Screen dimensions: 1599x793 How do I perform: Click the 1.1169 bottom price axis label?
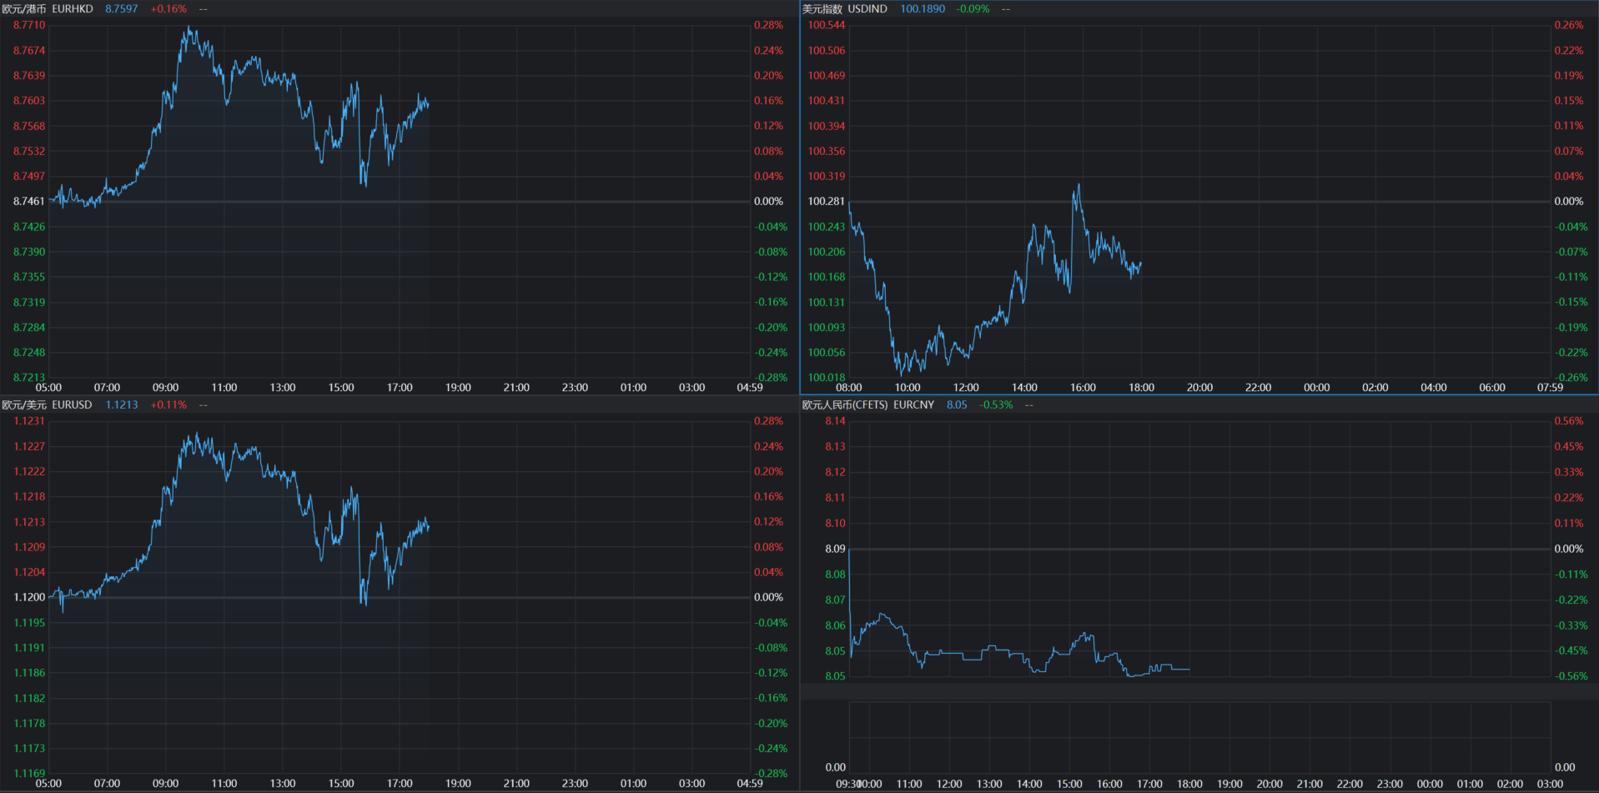(29, 773)
